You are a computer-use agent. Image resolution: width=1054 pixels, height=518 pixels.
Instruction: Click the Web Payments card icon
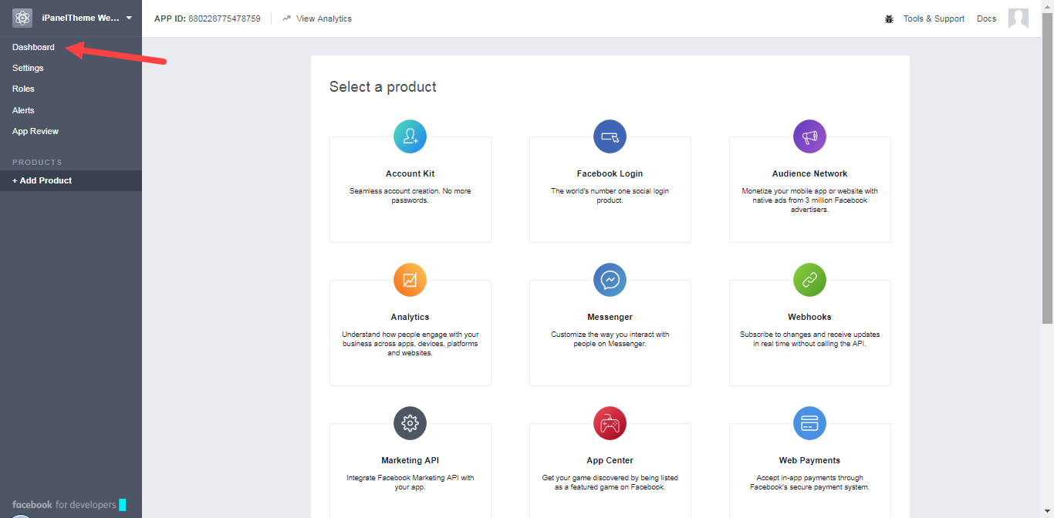coord(809,423)
